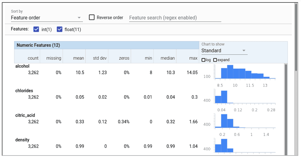Uncheck the int(1) feature checkbox
This screenshot has height=158, width=301.
coord(36,29)
